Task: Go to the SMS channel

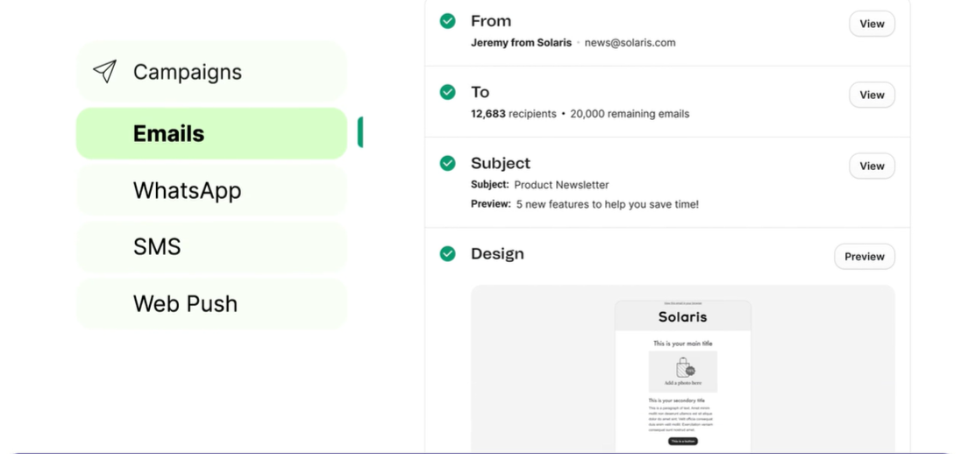Action: 211,247
